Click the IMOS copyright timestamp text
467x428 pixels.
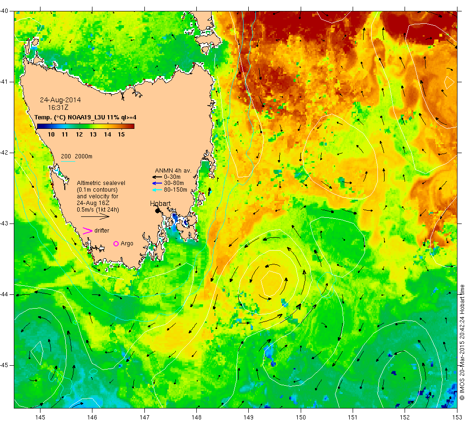(462, 342)
